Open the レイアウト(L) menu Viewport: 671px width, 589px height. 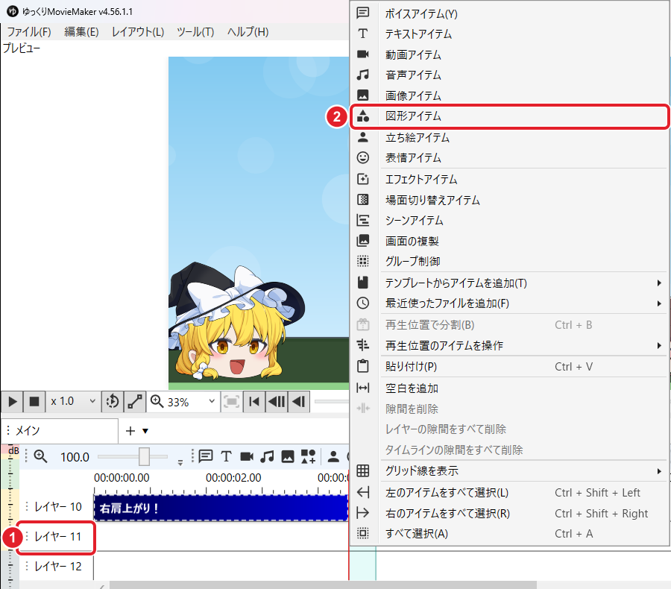tap(138, 32)
